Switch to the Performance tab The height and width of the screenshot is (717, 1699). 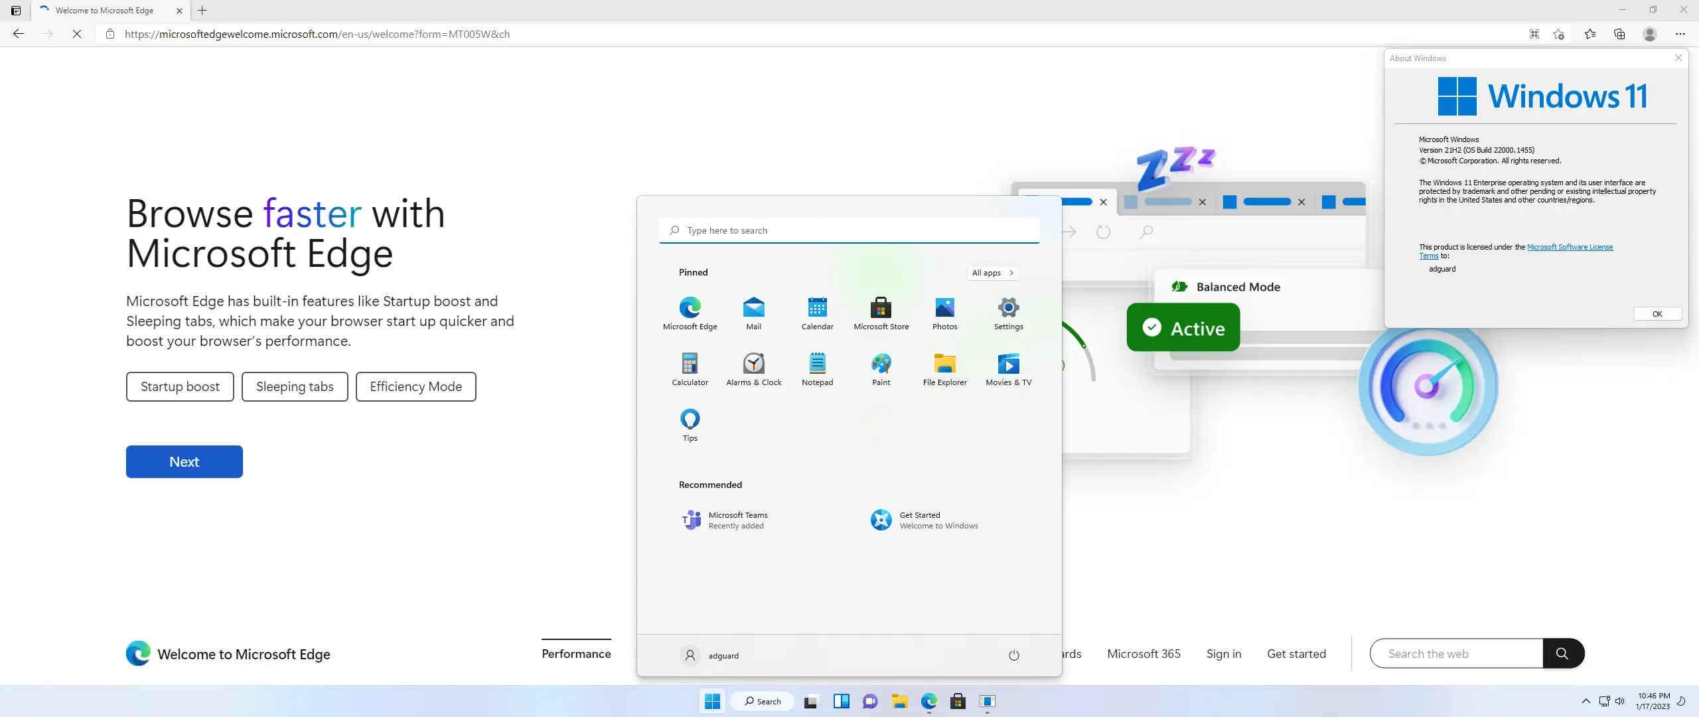coord(575,653)
